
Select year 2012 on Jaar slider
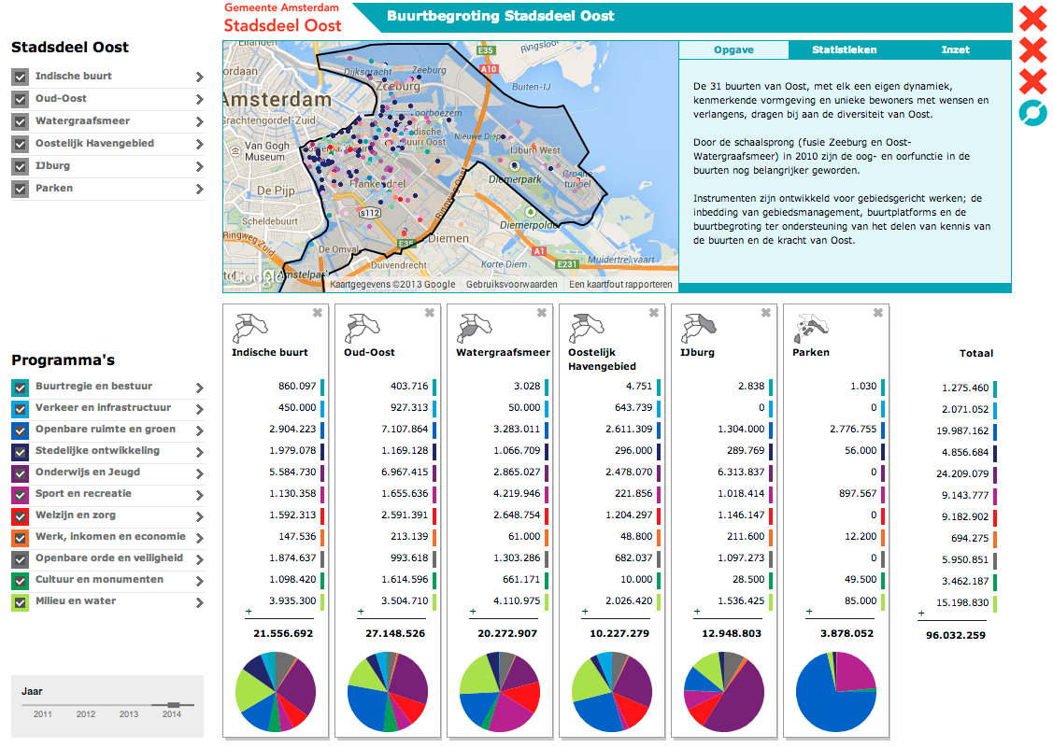(85, 714)
